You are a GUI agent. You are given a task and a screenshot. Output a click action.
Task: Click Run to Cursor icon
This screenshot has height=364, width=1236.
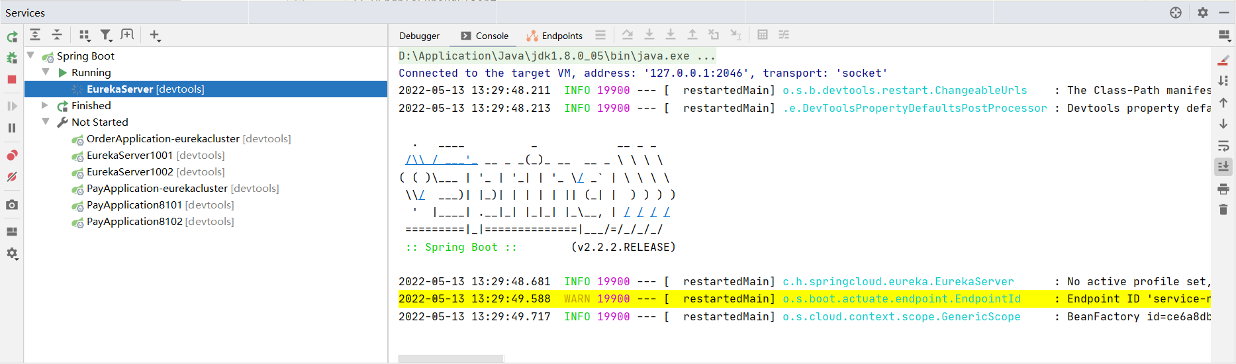736,34
